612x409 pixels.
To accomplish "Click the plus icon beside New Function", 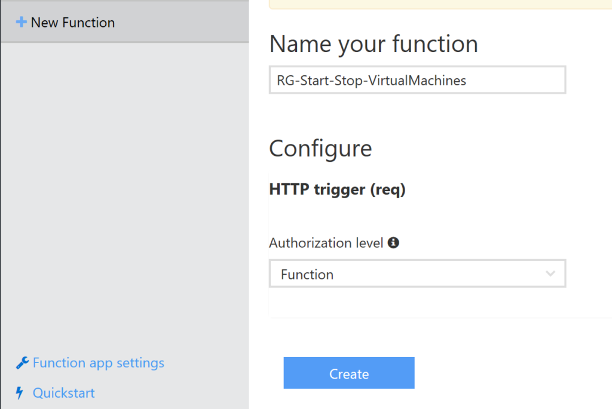I will click(x=22, y=23).
